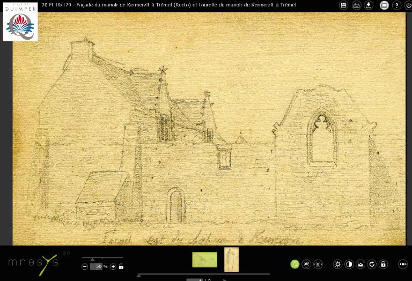Toggle the fullscreen display mode button
The width and height of the screenshot is (412, 281).
(384, 5)
